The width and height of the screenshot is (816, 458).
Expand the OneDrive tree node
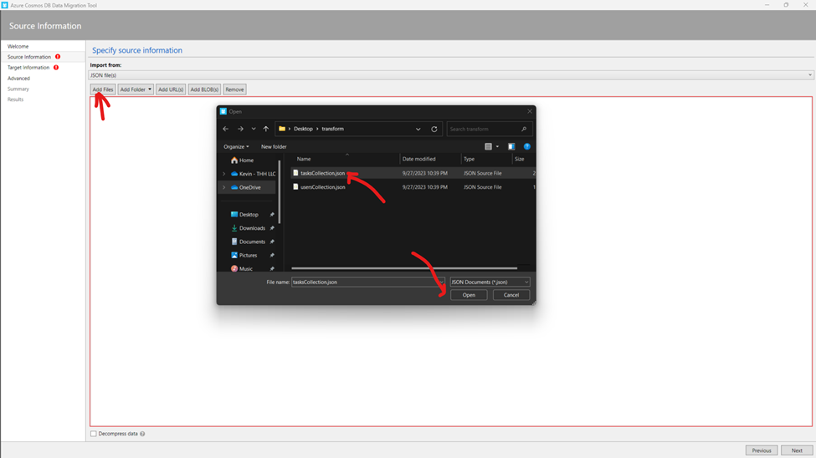224,187
